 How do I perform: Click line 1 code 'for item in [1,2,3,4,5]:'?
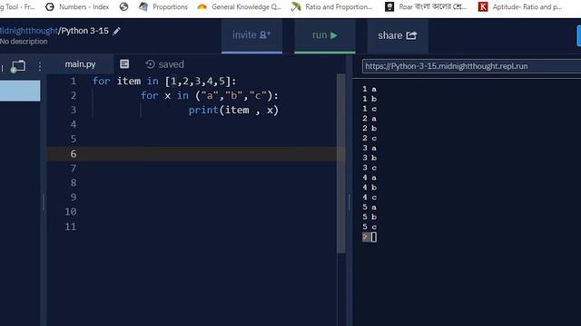tap(164, 81)
